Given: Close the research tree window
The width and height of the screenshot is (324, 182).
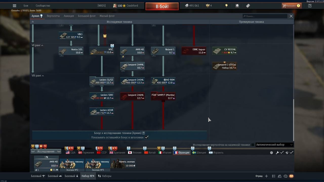Looking at the screenshot, I should [x=291, y=16].
